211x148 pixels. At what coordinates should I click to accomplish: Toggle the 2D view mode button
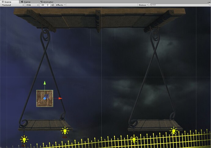(43, 5)
